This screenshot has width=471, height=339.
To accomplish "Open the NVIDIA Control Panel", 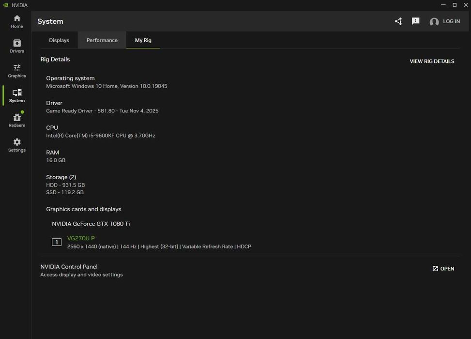I will point(443,269).
